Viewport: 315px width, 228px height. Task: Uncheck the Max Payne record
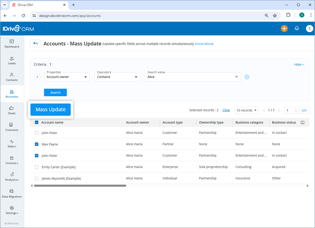pos(36,144)
